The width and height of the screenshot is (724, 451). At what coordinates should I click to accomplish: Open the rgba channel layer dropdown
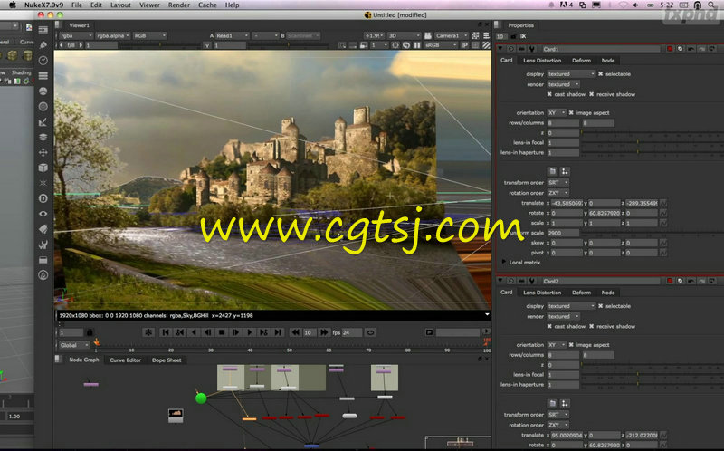click(76, 35)
